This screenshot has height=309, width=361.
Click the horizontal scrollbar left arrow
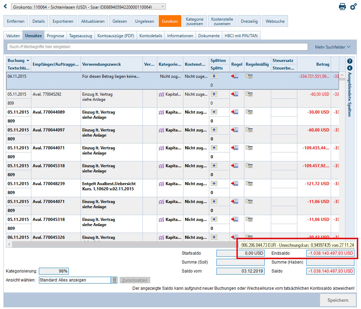(x=9, y=244)
